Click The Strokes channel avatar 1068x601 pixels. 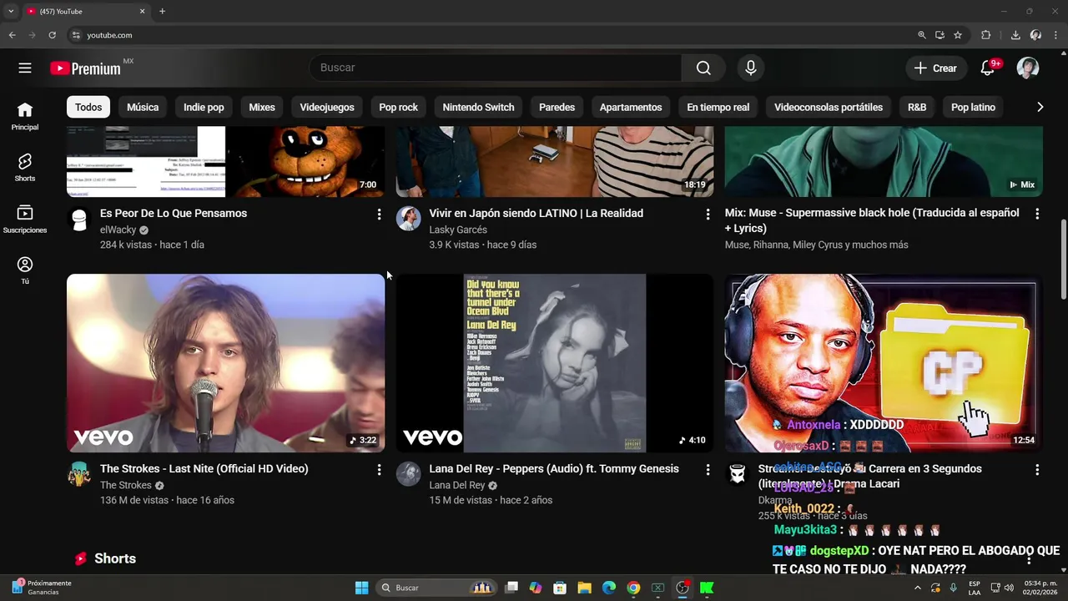point(79,474)
